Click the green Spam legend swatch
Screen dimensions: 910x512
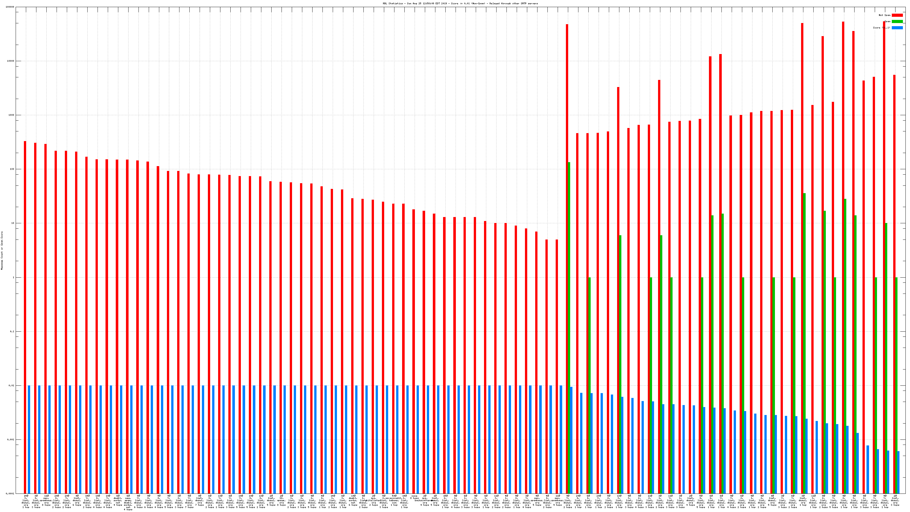[897, 22]
